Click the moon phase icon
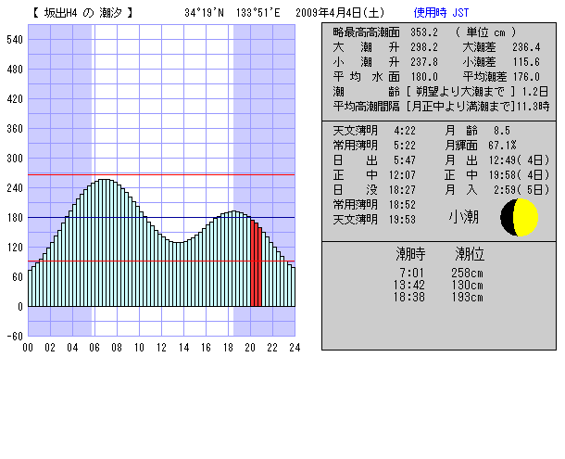This screenshot has width=565, height=459. click(520, 217)
